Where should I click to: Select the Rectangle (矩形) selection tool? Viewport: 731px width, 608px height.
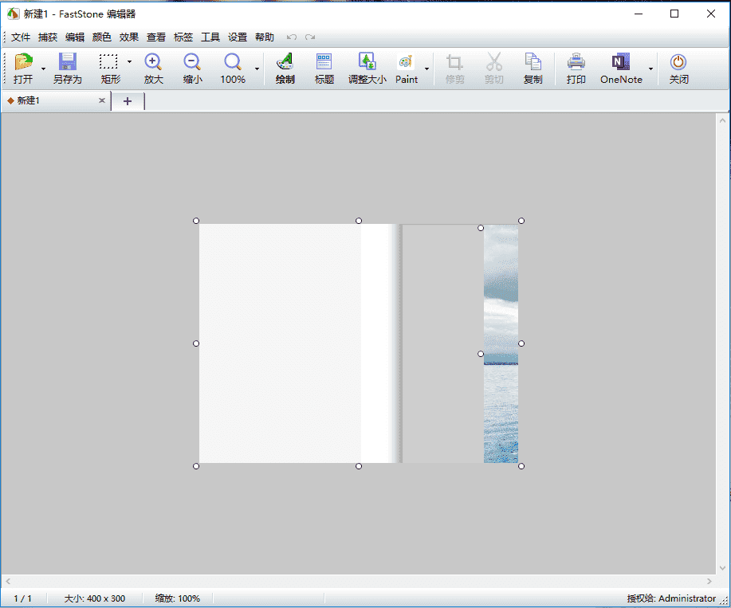click(x=109, y=63)
